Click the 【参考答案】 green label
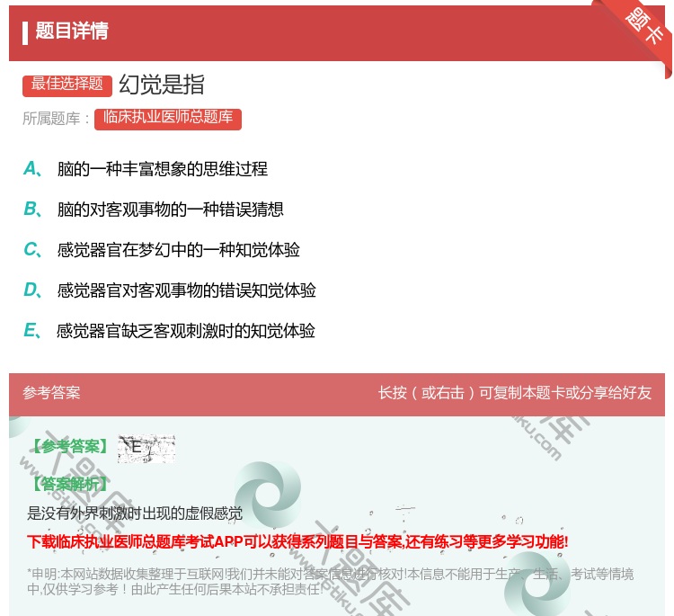This screenshot has width=674, height=616. 70,446
